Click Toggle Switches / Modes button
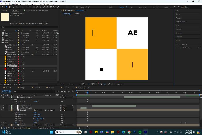Viewport: 202px width, 135px height. pos(46,128)
